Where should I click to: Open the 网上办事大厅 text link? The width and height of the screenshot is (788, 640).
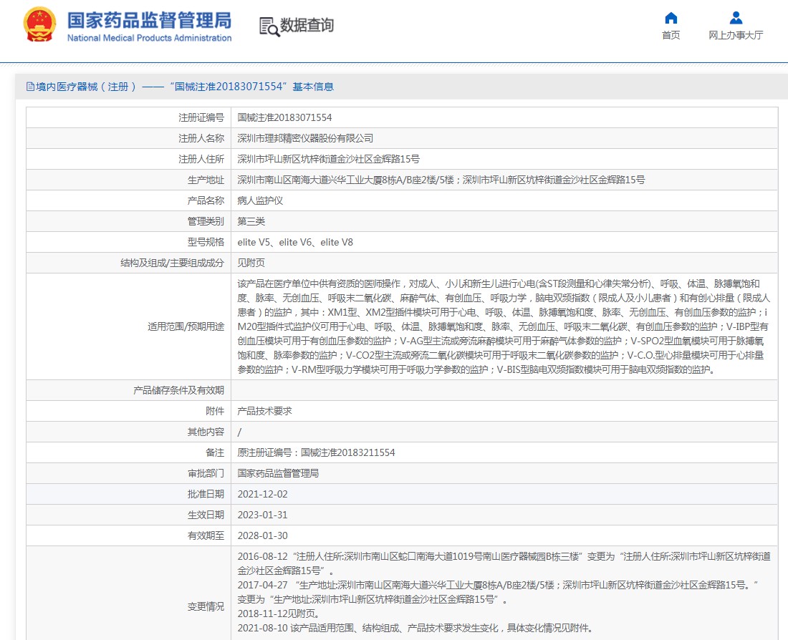click(736, 35)
